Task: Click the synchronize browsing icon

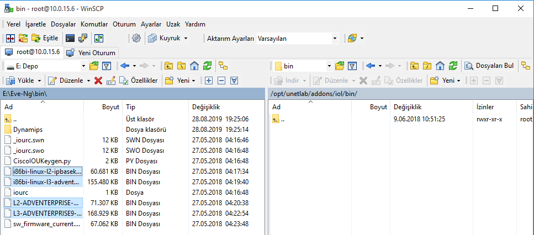Action: pyautogui.click(x=99, y=39)
